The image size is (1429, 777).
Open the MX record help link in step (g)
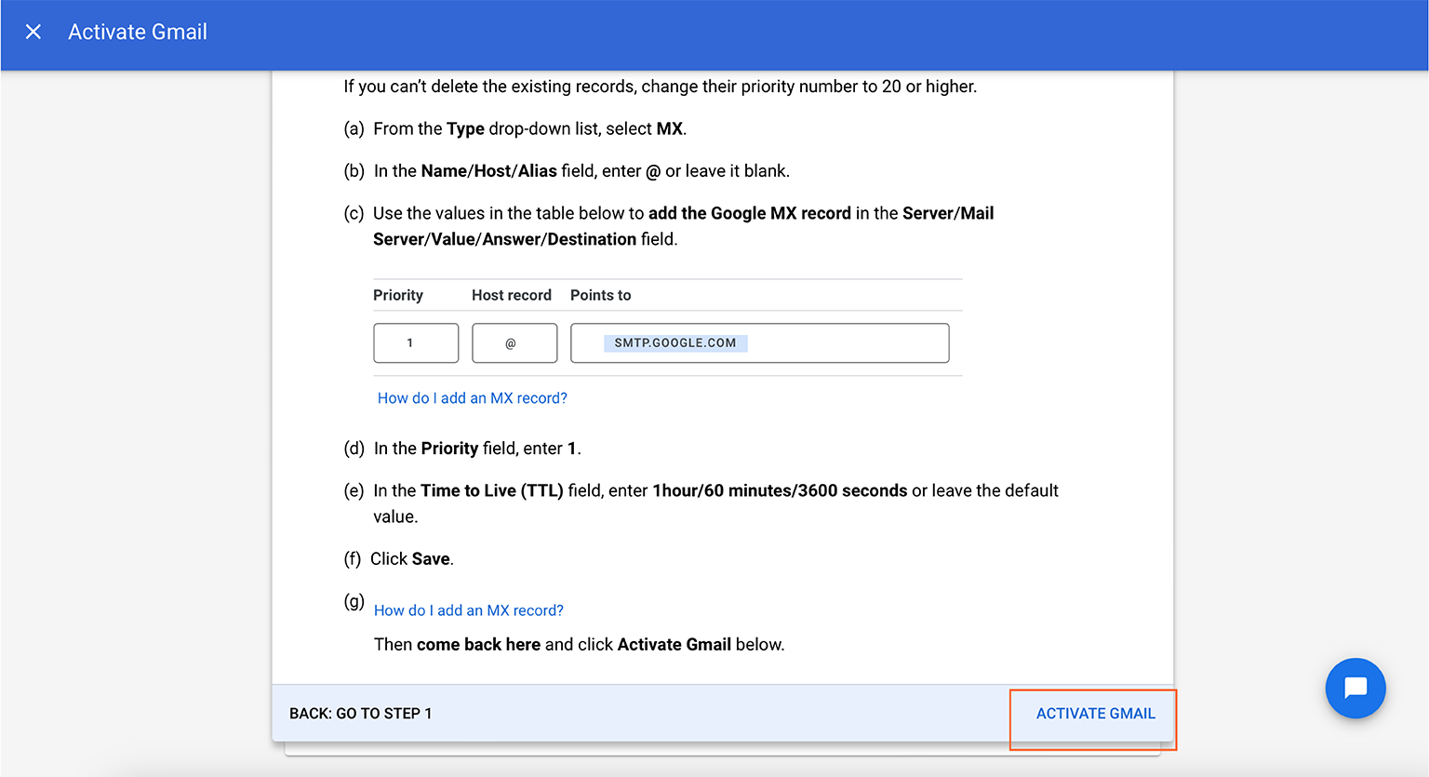click(x=468, y=610)
